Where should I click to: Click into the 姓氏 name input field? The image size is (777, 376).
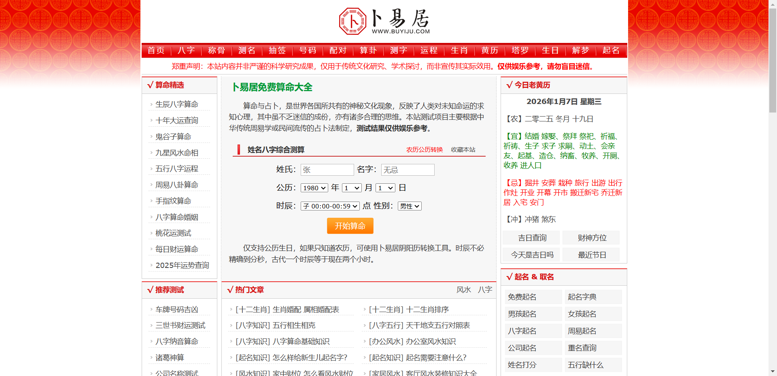(327, 170)
